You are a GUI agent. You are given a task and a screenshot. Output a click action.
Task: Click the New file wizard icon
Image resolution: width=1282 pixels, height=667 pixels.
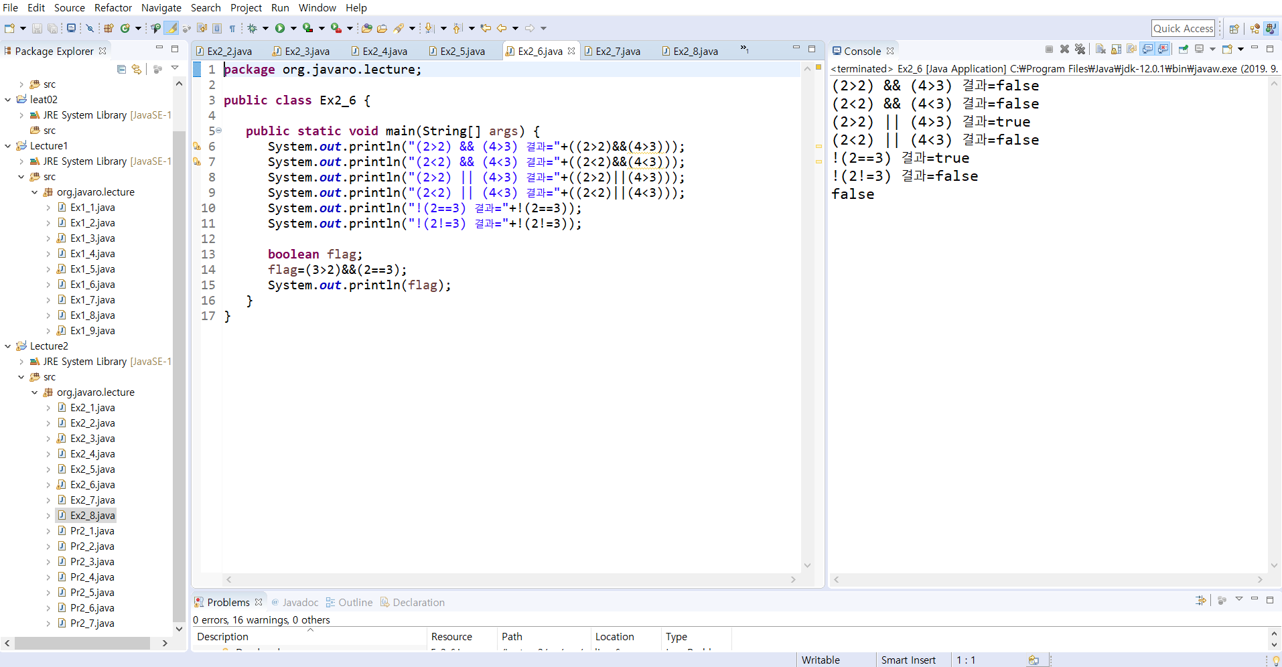9,28
